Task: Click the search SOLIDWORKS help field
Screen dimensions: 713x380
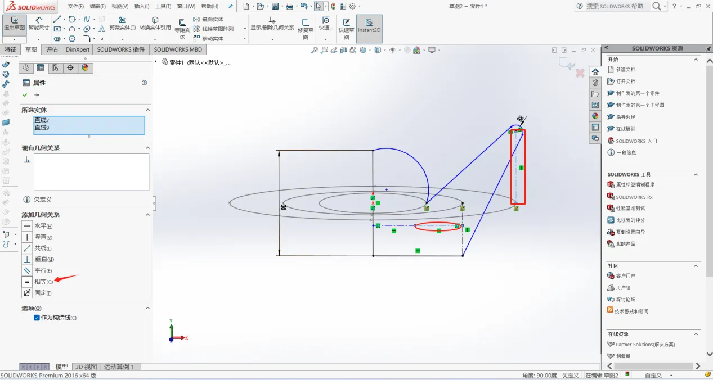Action: coord(618,6)
